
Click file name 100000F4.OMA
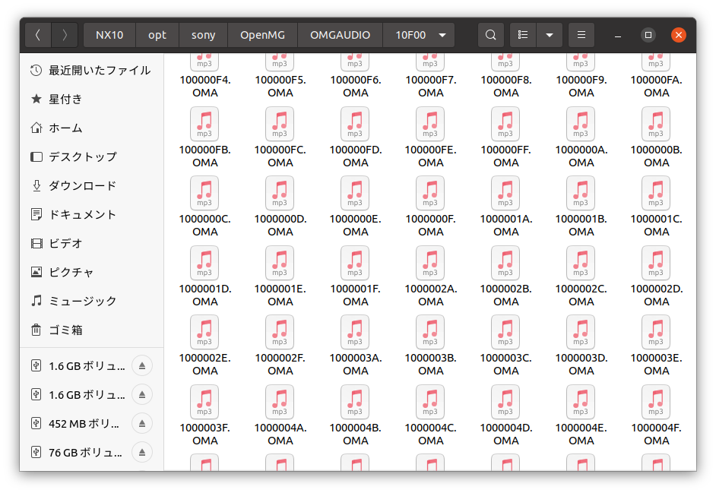[205, 87]
